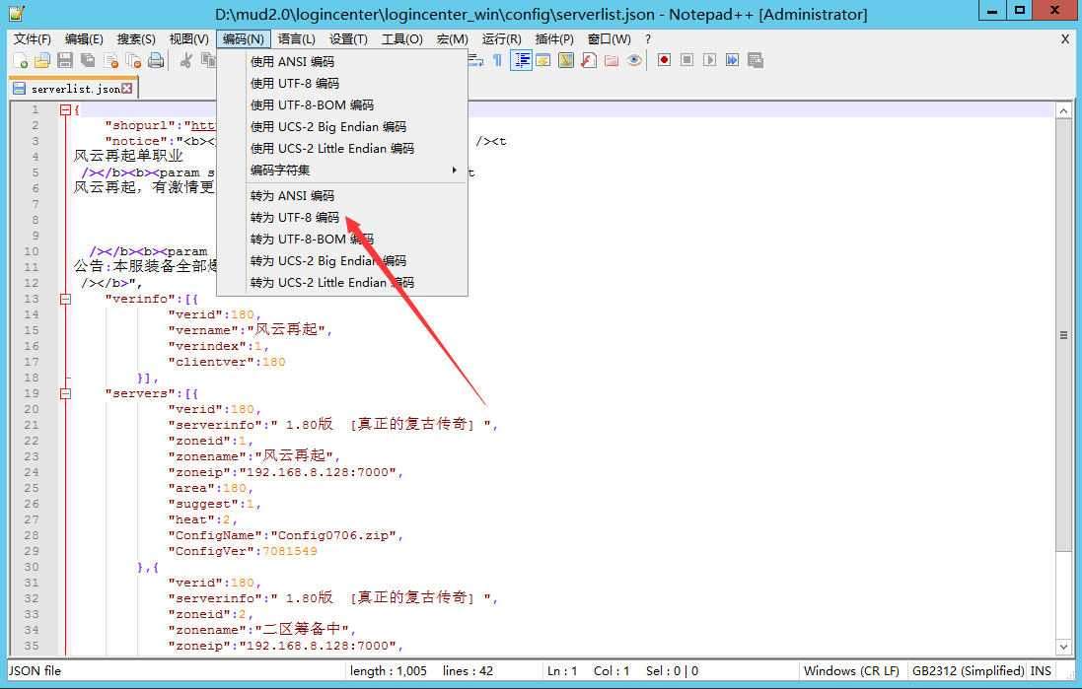Toggle the indent guide button
Screen dimensions: 1082x689
coord(521,60)
